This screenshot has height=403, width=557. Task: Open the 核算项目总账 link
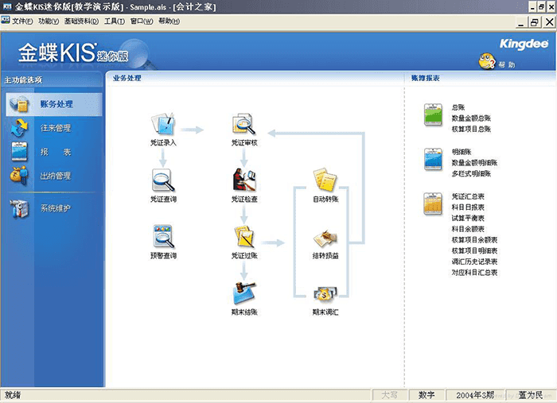coord(471,129)
